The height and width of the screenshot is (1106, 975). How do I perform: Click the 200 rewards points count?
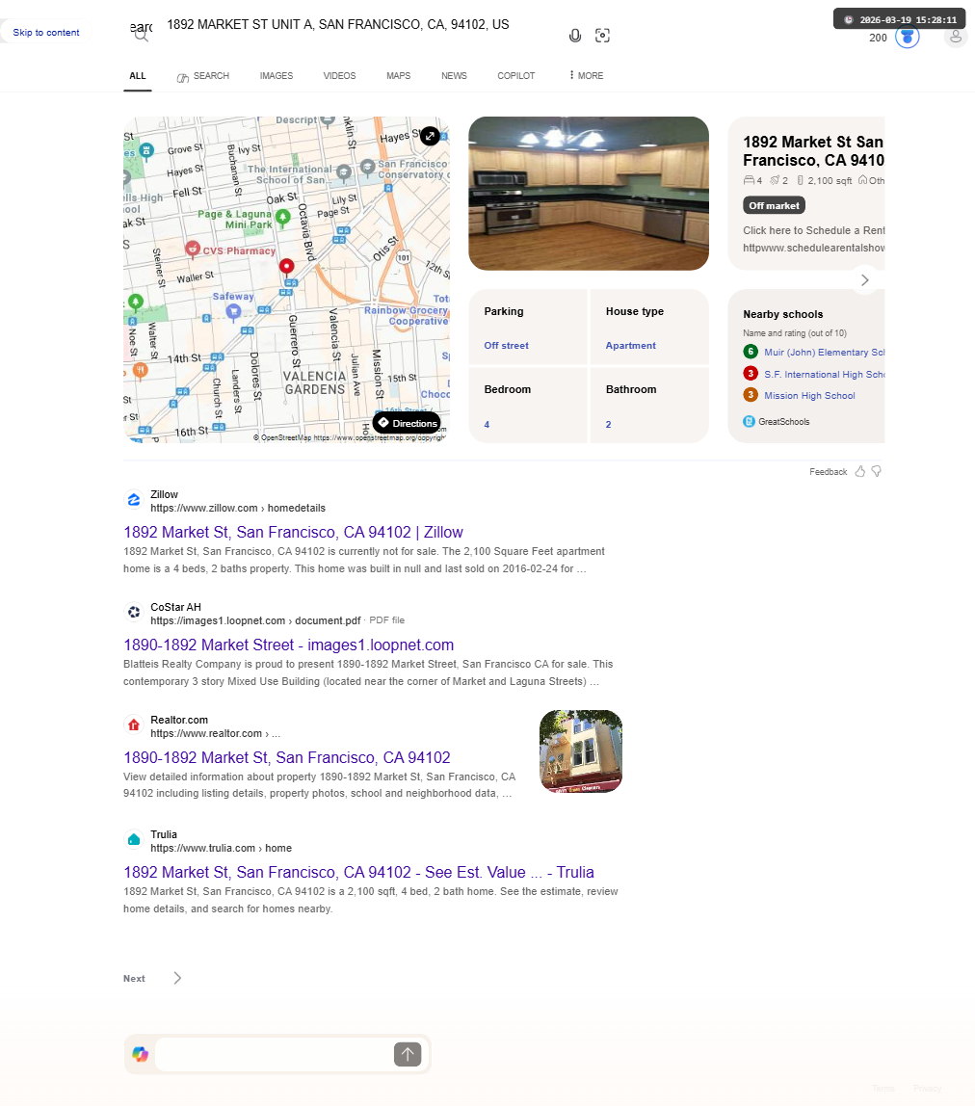[878, 38]
